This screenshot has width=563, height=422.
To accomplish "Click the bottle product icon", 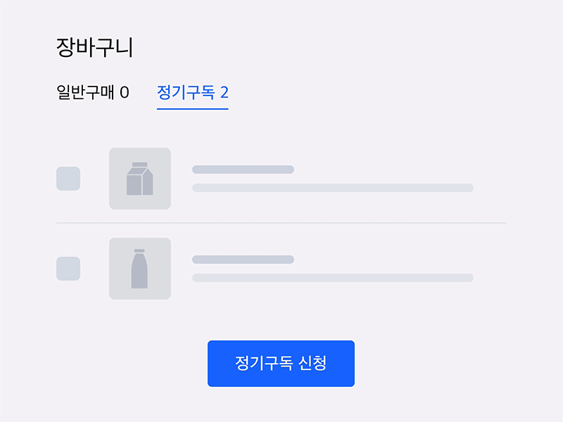I will point(139,269).
